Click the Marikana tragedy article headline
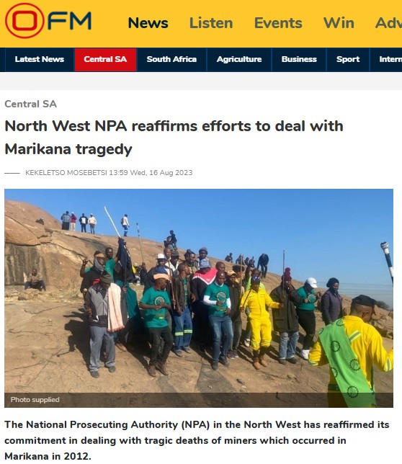402x464 pixels. coord(174,138)
